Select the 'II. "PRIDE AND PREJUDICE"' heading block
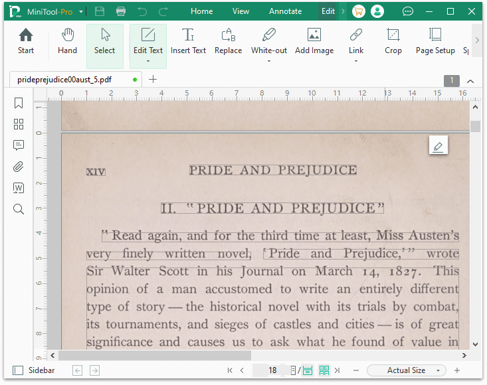487x385 pixels. coord(272,208)
